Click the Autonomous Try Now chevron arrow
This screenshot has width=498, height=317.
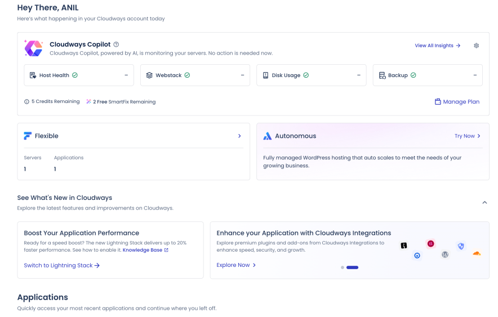479,136
